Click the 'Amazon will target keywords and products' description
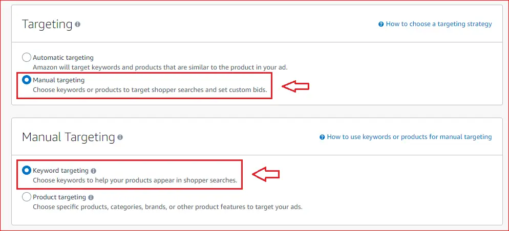509x231 pixels. point(160,67)
